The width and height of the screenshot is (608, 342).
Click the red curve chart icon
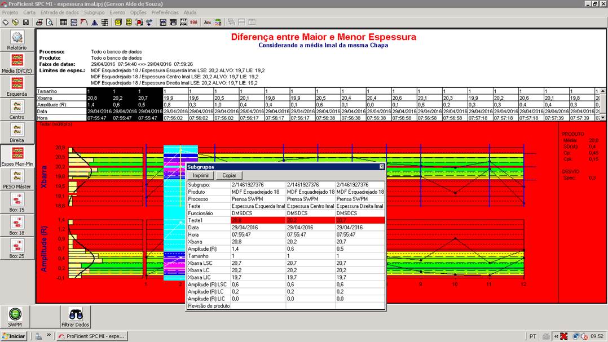click(83, 23)
